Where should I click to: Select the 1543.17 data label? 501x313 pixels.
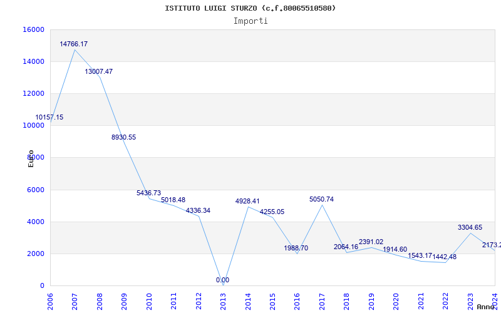(420, 255)
